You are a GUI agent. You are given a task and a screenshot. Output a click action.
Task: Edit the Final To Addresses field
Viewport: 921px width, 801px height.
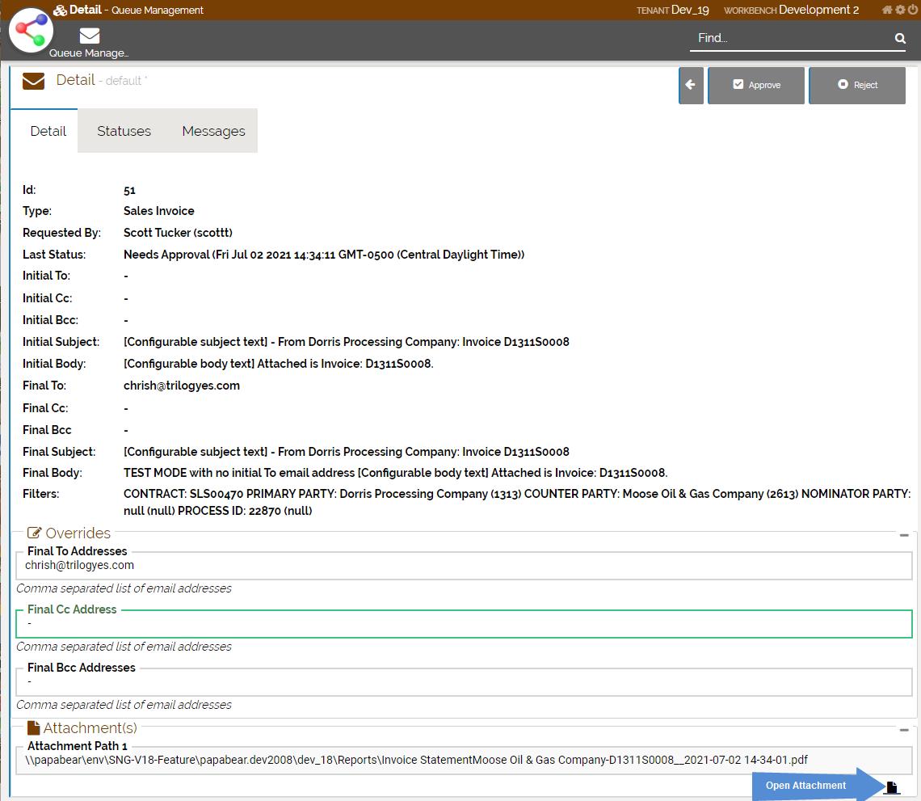[464, 566]
